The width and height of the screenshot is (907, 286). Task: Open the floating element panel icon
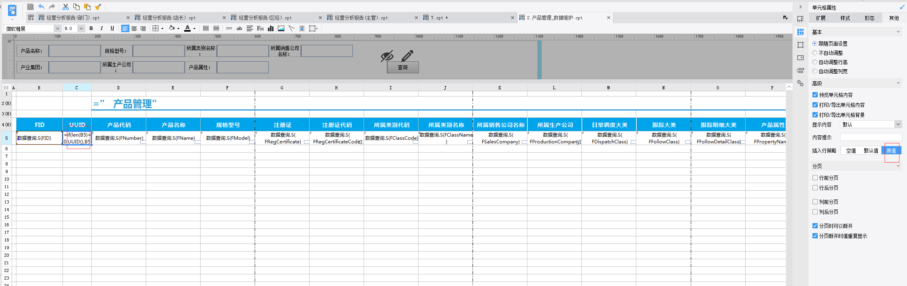tap(800, 45)
